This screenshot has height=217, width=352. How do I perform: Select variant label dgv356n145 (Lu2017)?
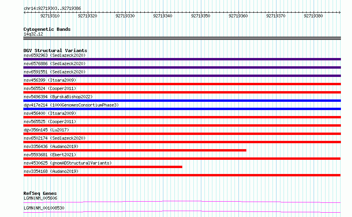46,130
